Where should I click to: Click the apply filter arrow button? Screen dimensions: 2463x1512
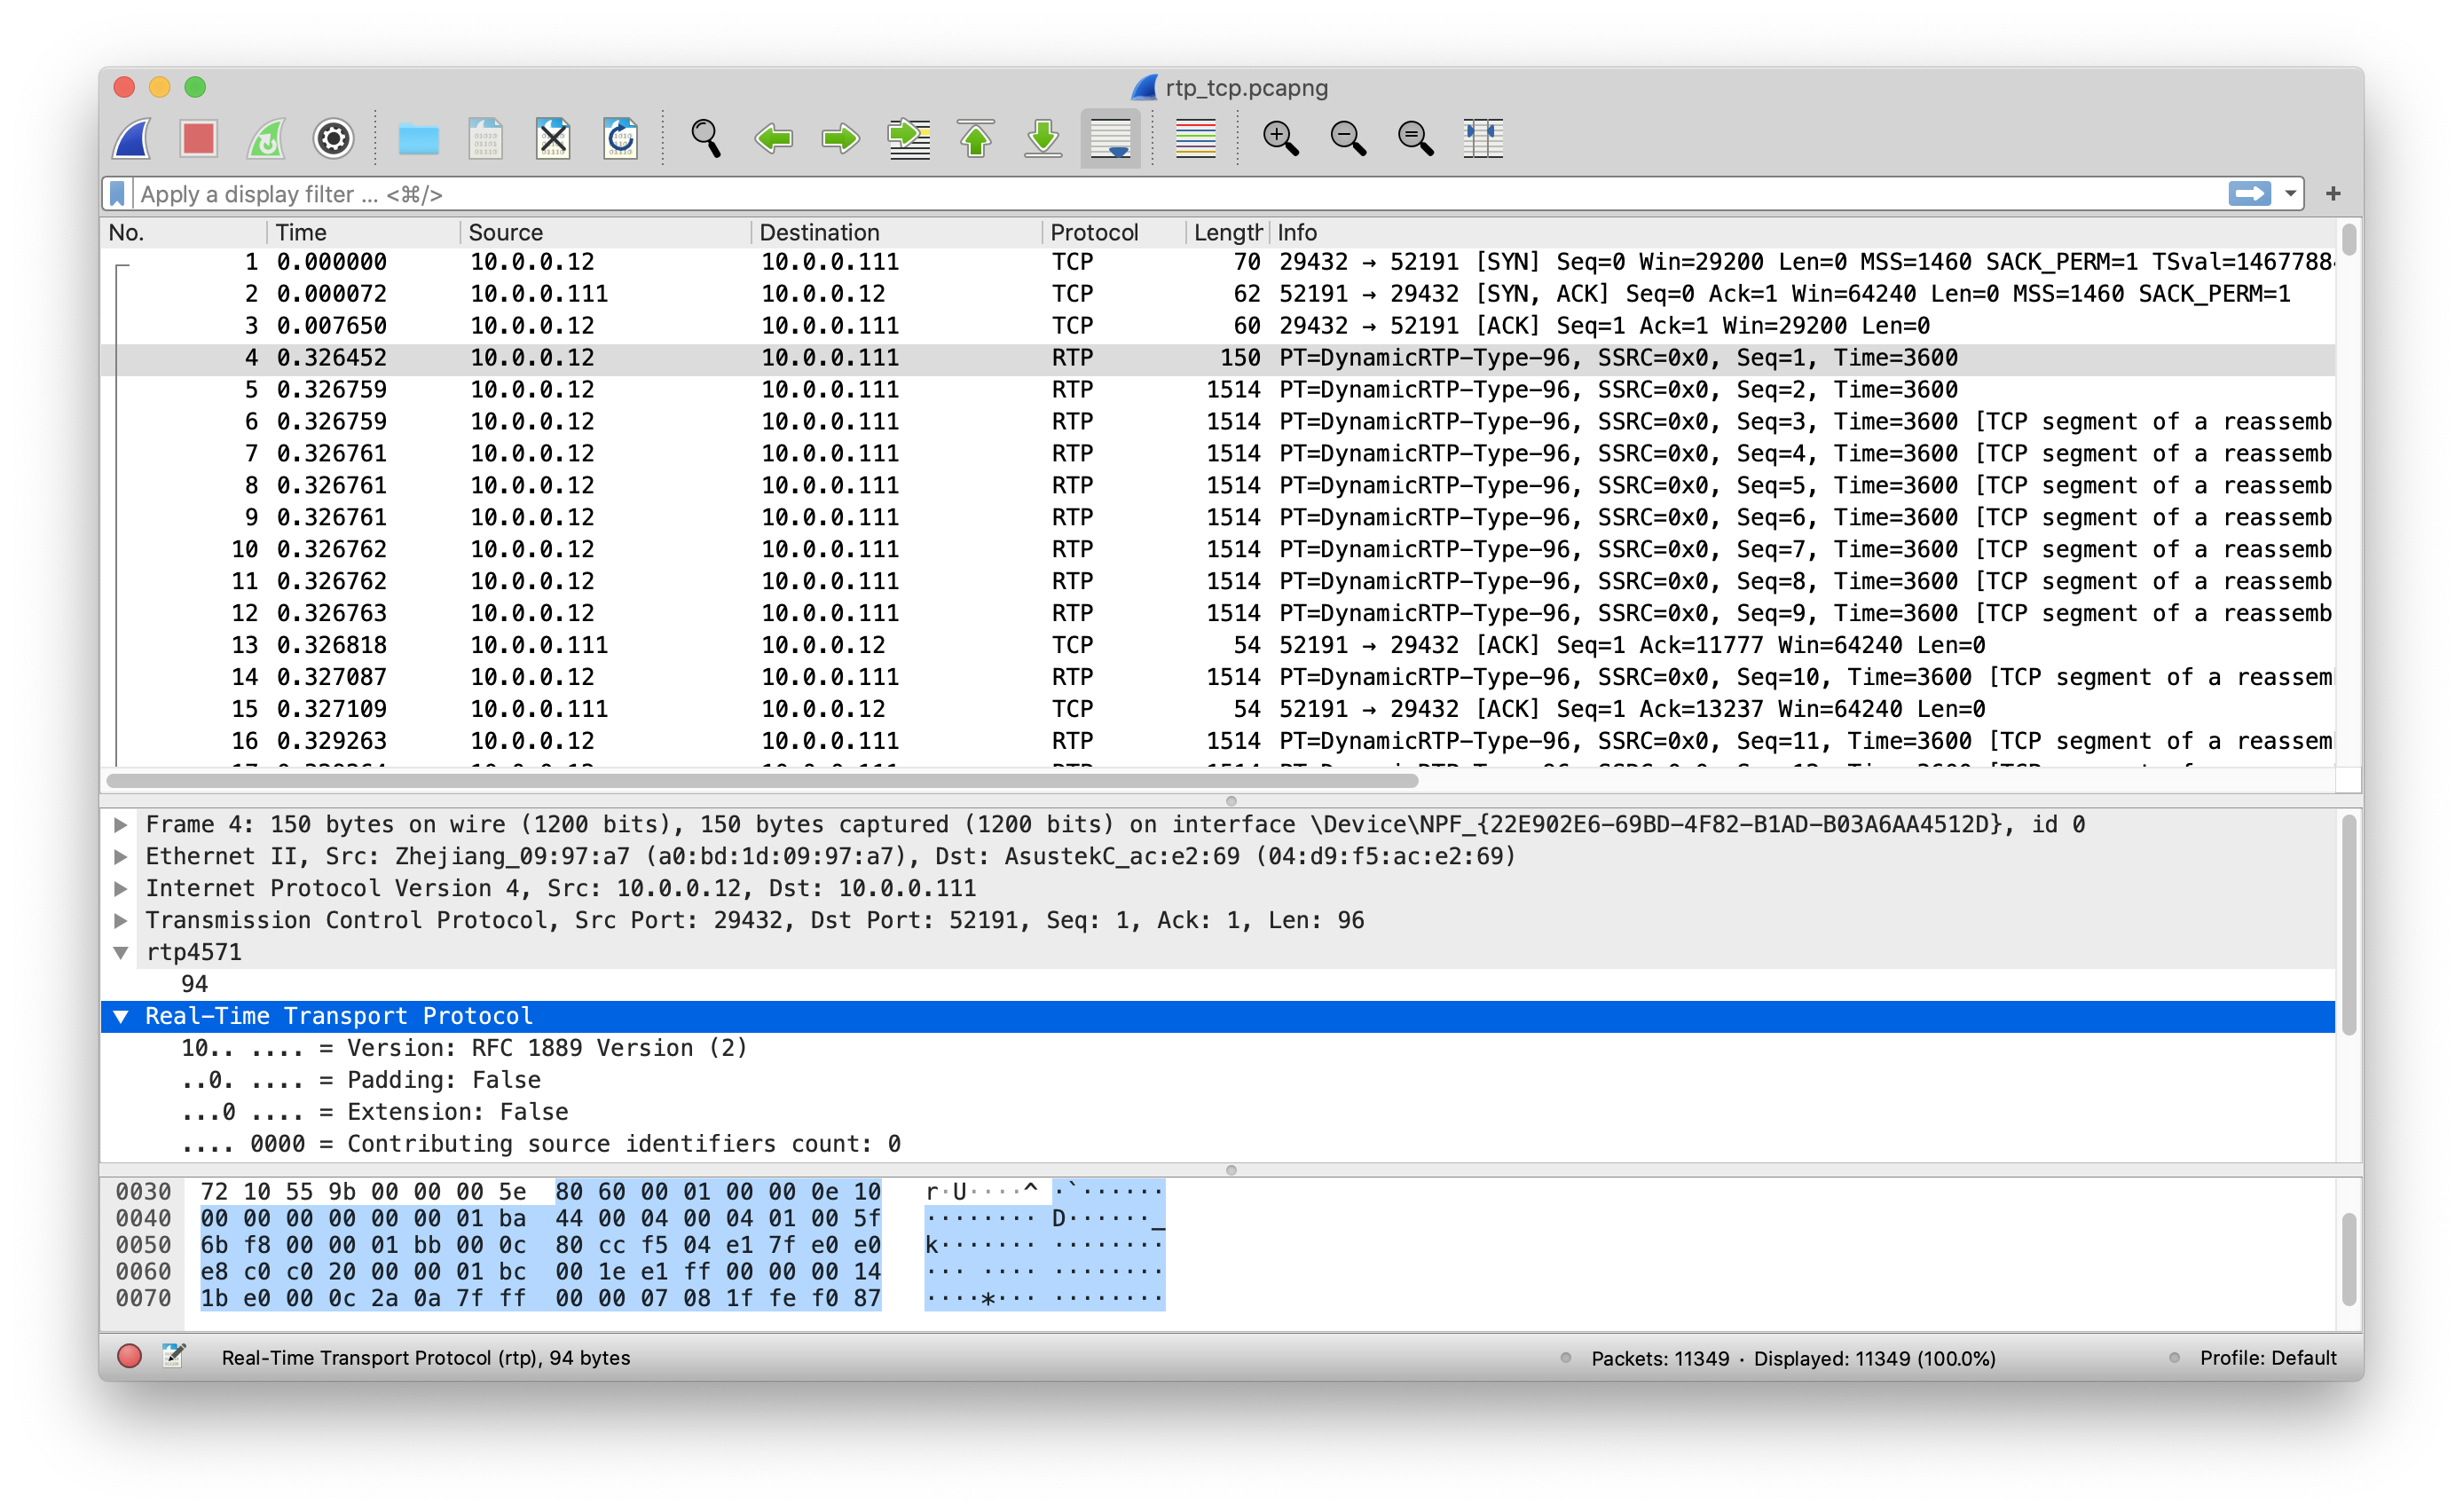pos(2249,194)
